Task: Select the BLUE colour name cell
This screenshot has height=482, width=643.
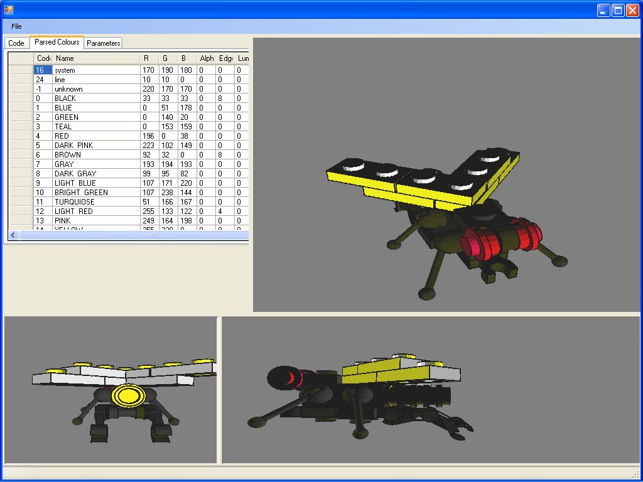Action: [96, 108]
